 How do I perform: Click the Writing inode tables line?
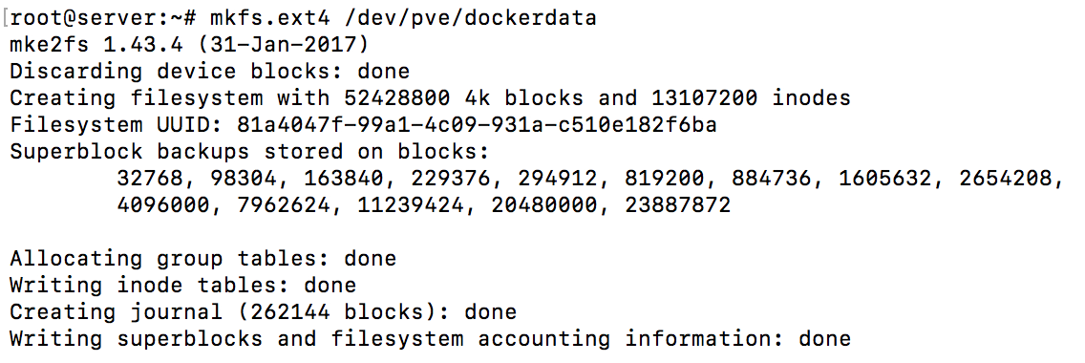point(182,285)
